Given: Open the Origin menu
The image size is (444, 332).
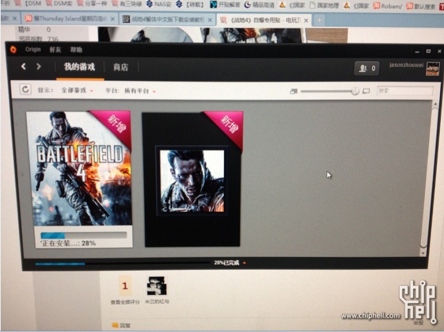Looking at the screenshot, I should (33, 50).
